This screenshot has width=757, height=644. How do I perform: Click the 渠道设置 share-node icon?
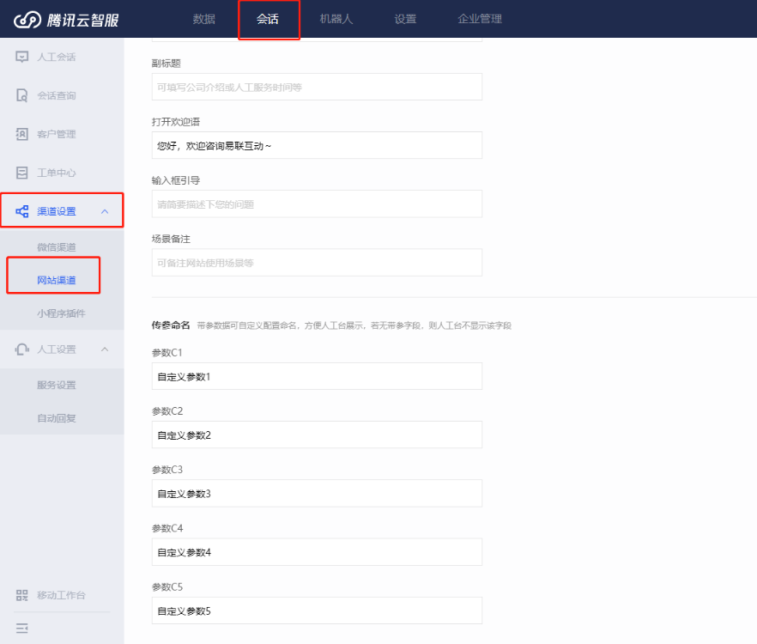pos(22,211)
